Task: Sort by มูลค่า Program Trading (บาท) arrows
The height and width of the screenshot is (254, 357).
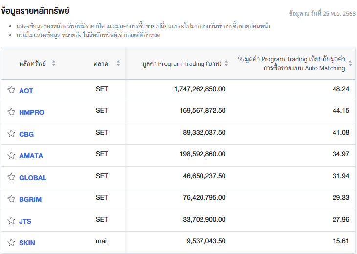Action: (x=226, y=63)
